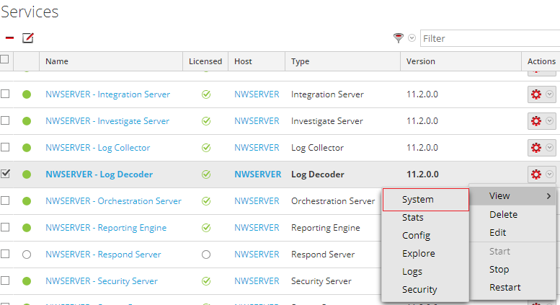The width and height of the screenshot is (560, 305).
Task: Open NWSERVER host link for Integration Server
Action: tap(257, 94)
